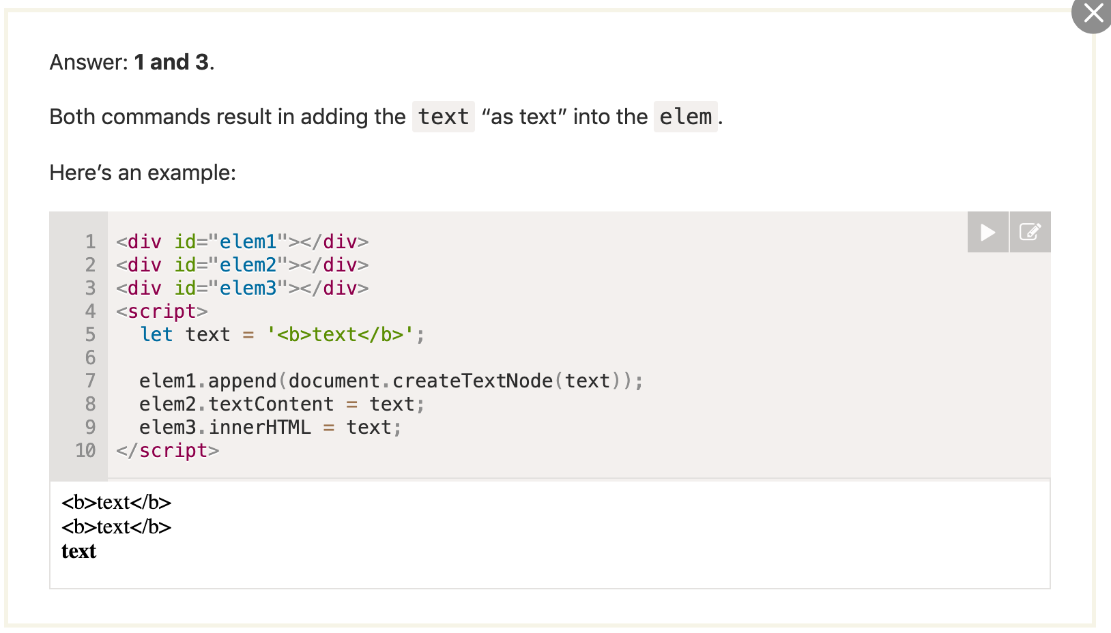This screenshot has width=1111, height=633.
Task: Click the 'let text =' code line
Action: (282, 334)
